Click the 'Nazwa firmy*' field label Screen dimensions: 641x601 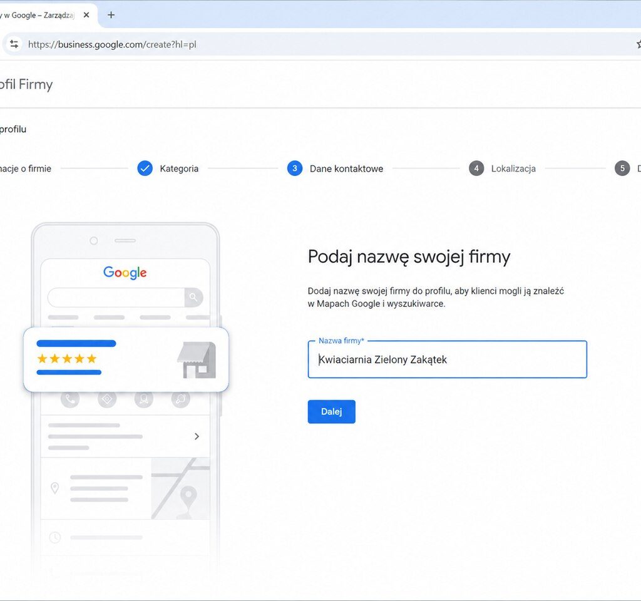(341, 341)
